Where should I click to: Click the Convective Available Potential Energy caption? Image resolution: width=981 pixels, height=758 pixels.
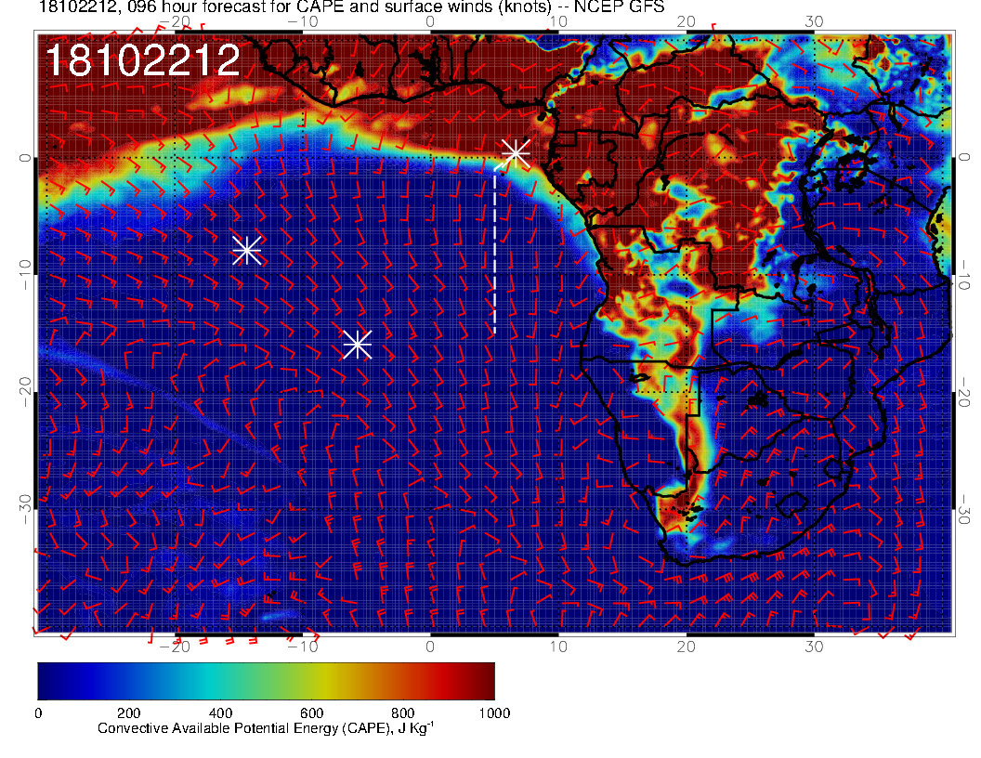click(266, 728)
